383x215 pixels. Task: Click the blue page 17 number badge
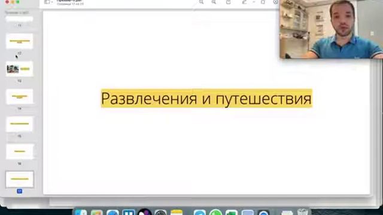coord(20,191)
